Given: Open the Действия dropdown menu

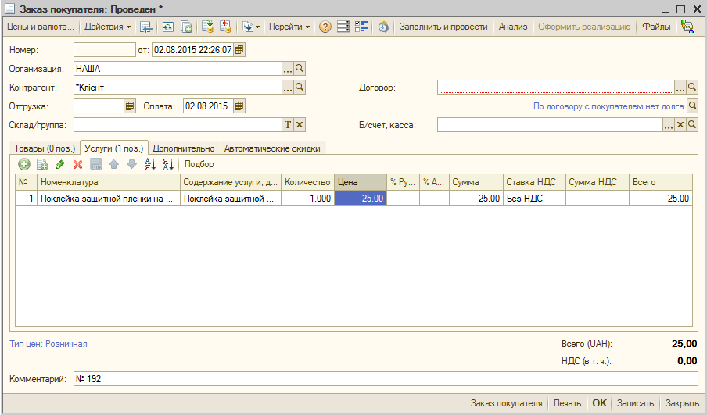Looking at the screenshot, I should click(x=107, y=27).
